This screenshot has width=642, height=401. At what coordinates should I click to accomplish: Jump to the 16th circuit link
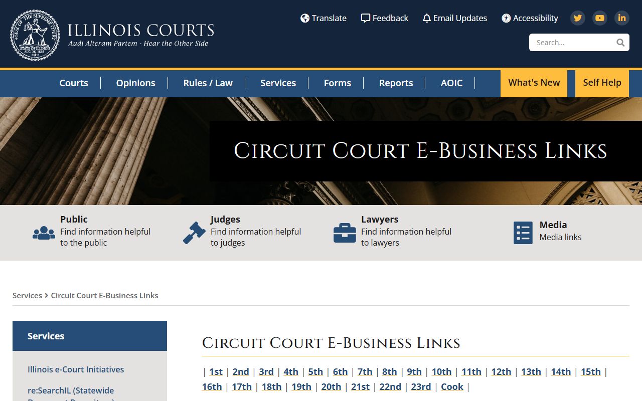[x=212, y=387]
